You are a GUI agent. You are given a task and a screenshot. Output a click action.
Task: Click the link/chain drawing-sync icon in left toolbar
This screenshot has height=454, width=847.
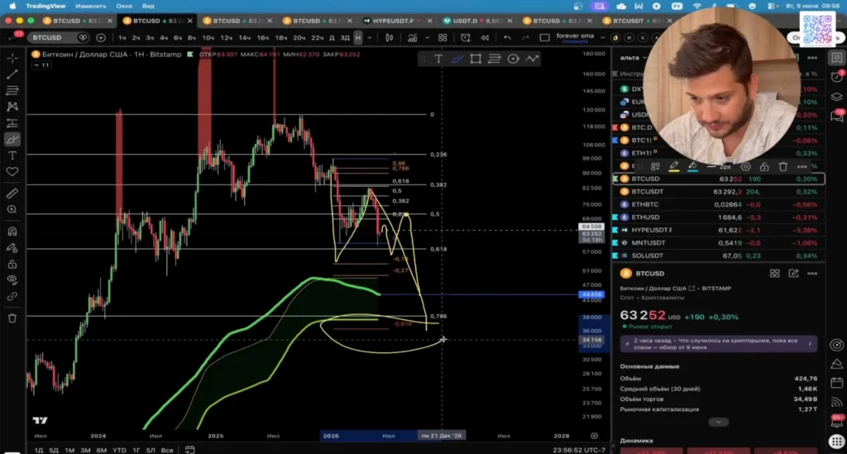point(12,296)
